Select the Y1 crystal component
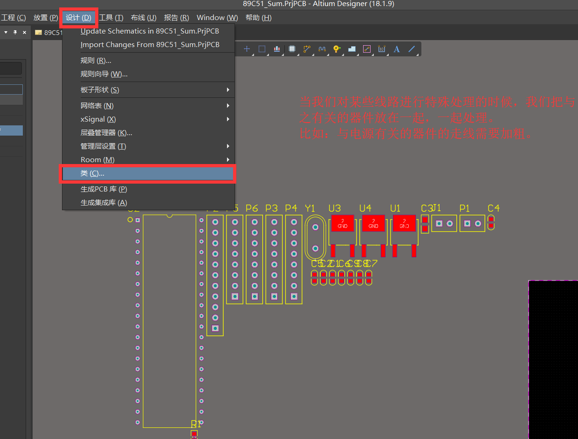The image size is (578, 439). pos(316,238)
